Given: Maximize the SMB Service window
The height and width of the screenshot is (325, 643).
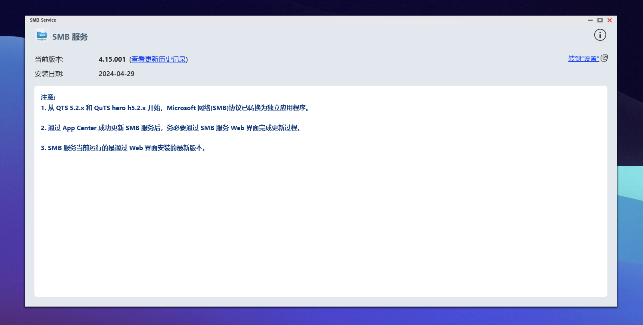Looking at the screenshot, I should point(600,20).
